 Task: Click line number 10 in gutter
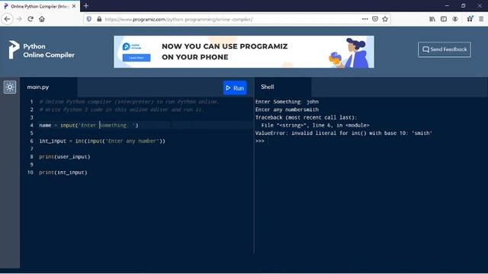tap(30, 173)
